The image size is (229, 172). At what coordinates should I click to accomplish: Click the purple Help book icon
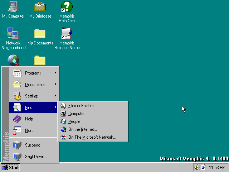click(17, 119)
